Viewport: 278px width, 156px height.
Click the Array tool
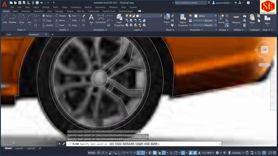click(x=73, y=25)
